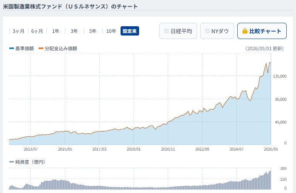Switch chart range to 1年
296x193 pixels.
pyautogui.click(x=56, y=31)
